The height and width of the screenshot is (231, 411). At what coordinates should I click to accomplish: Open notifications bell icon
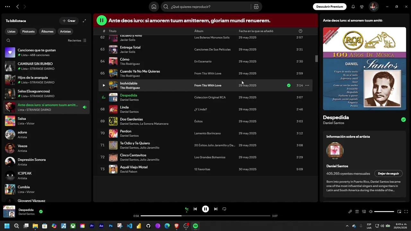pyautogui.click(x=353, y=7)
